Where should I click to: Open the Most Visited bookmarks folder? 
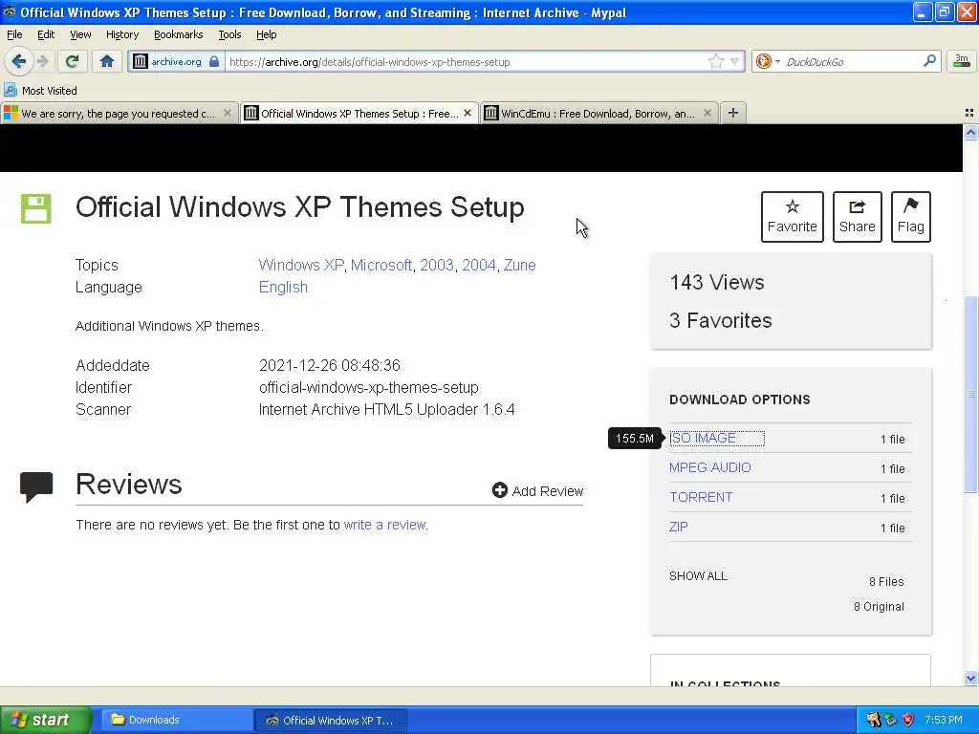[41, 91]
